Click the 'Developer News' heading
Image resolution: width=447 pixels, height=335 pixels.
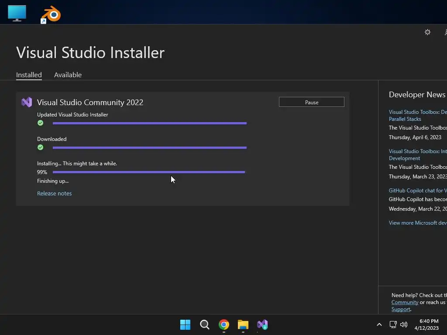pyautogui.click(x=417, y=95)
